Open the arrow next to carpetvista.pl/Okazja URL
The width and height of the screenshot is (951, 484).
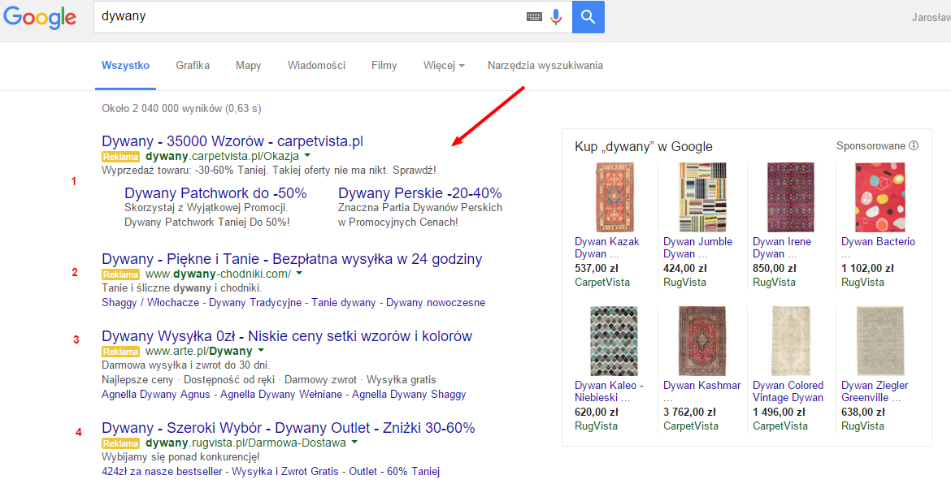(x=306, y=157)
